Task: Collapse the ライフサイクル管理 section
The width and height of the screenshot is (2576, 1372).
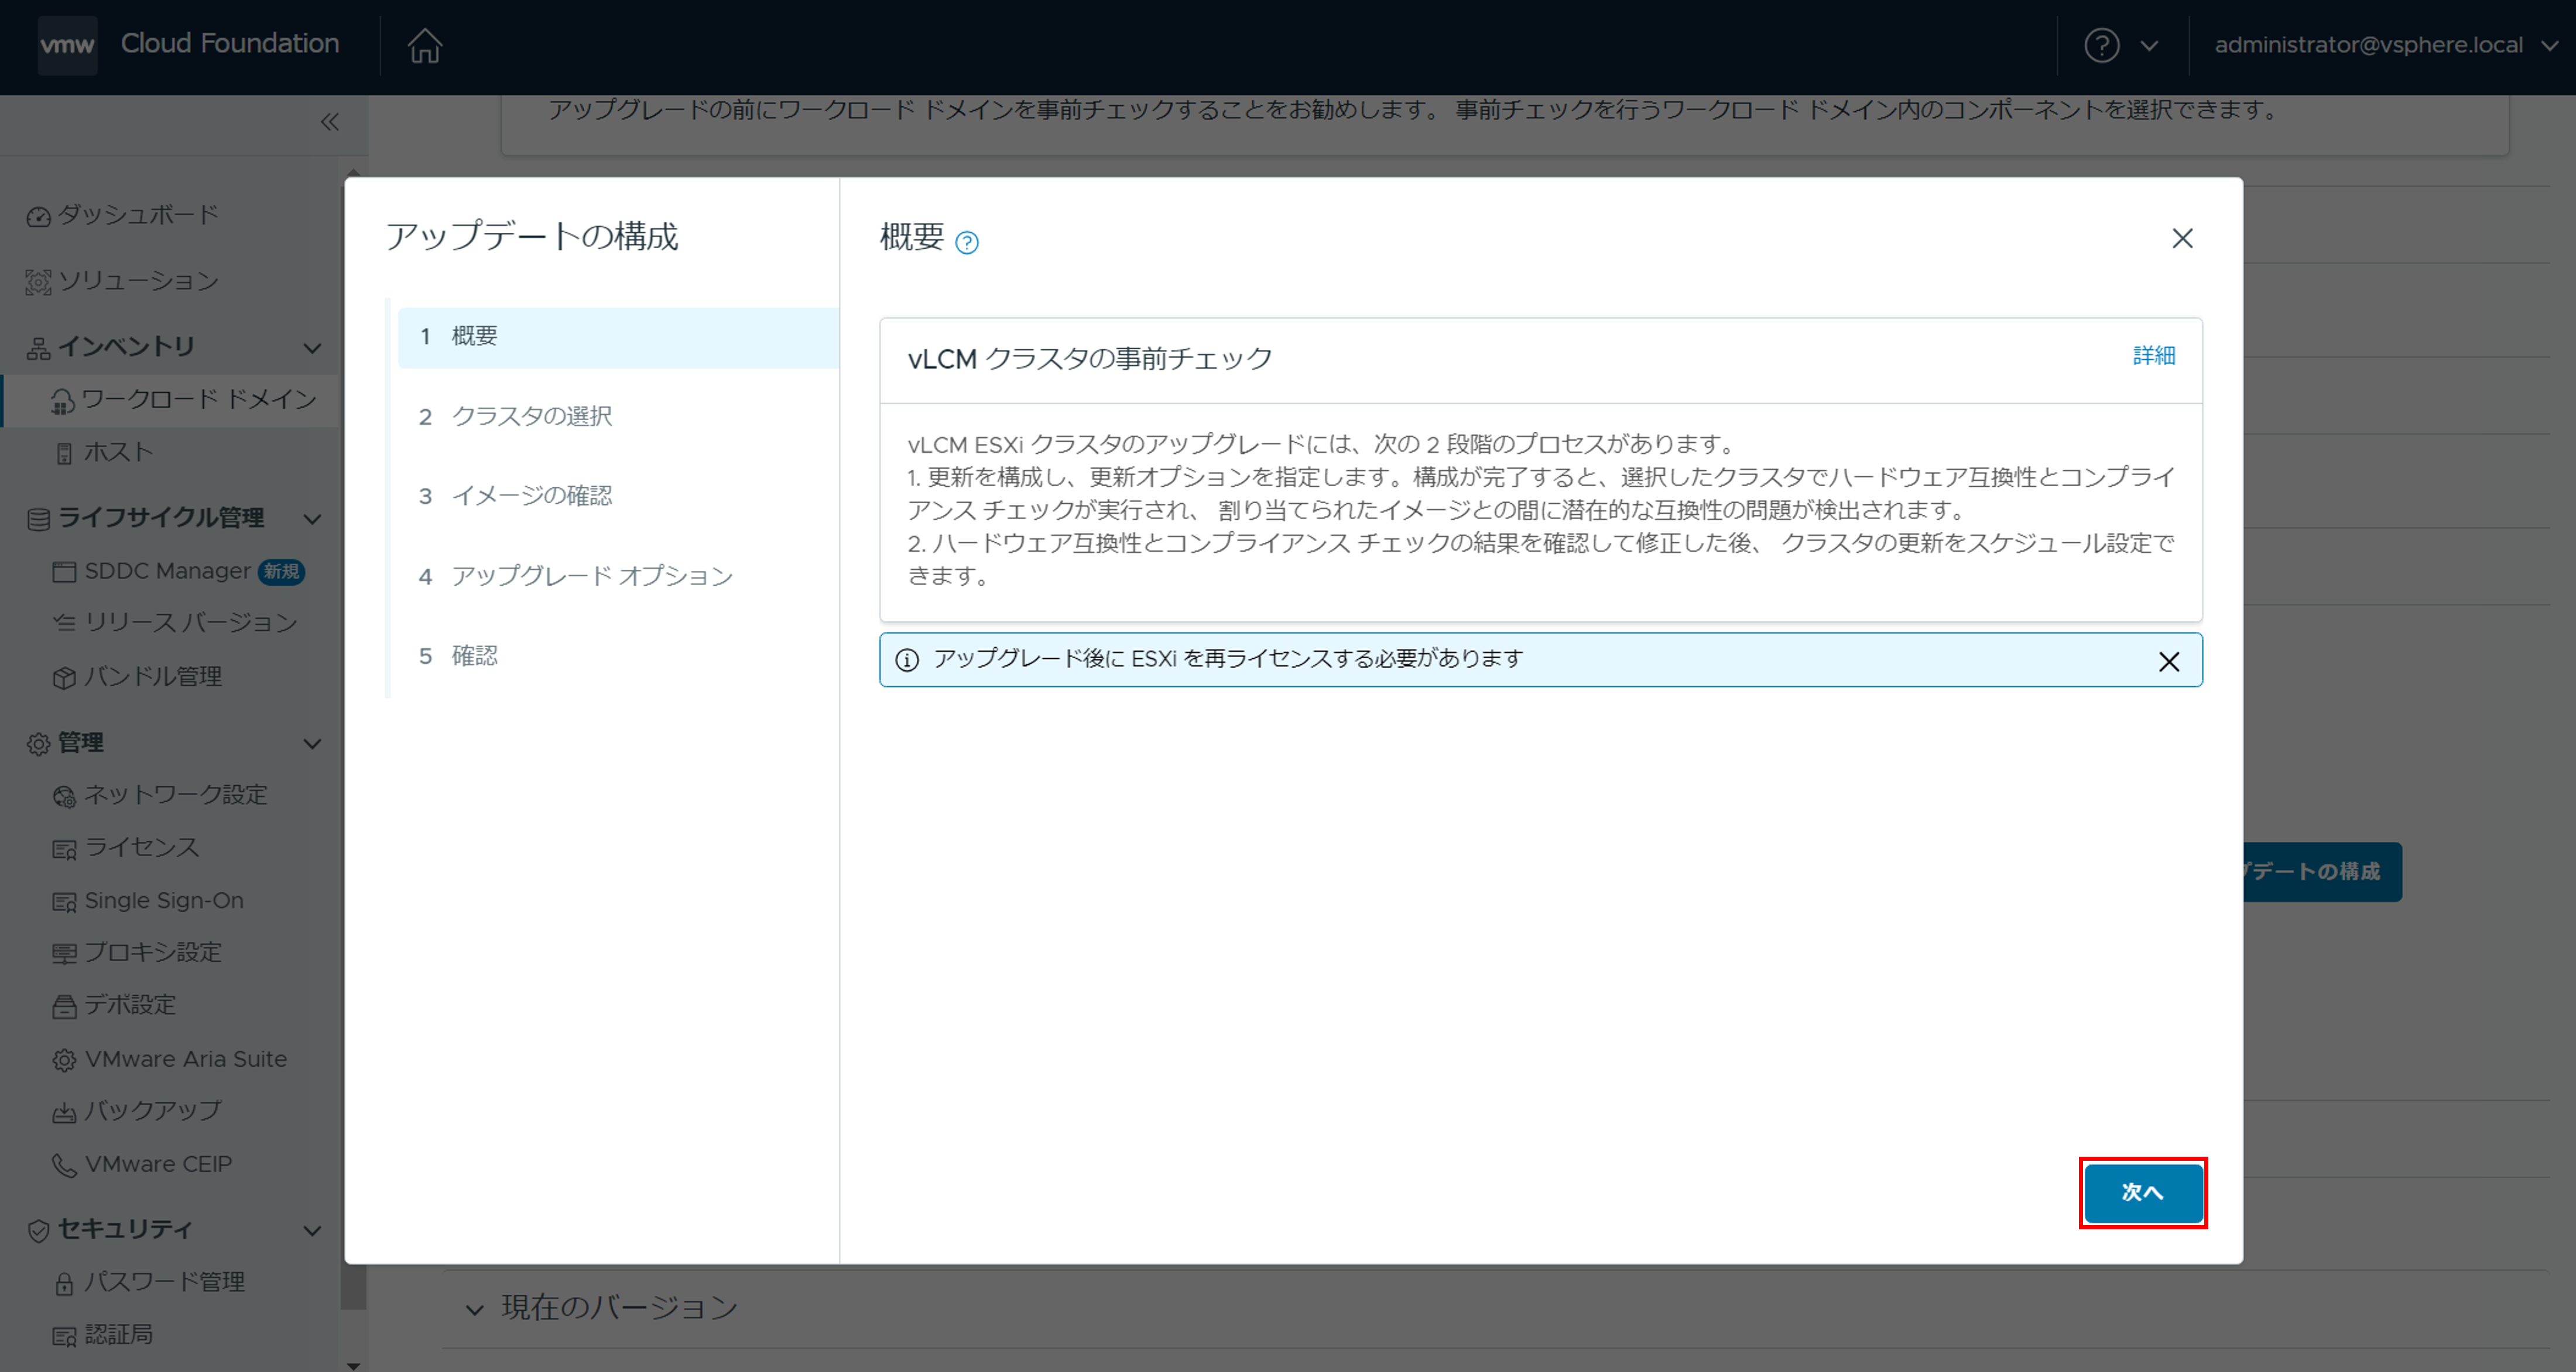Action: click(313, 518)
